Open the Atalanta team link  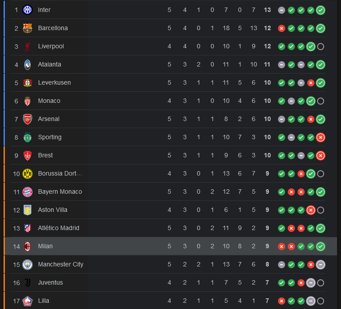(x=49, y=64)
